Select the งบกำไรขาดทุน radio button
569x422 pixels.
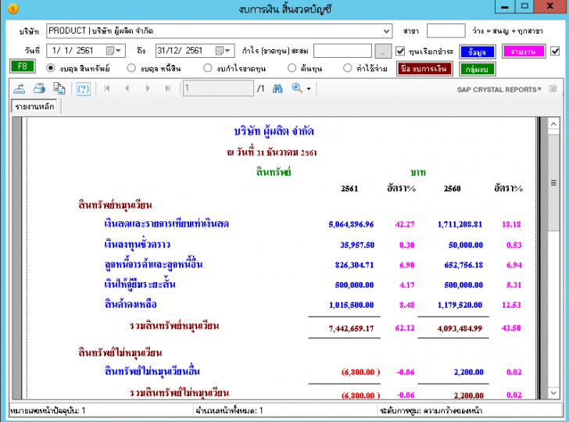click(x=208, y=68)
